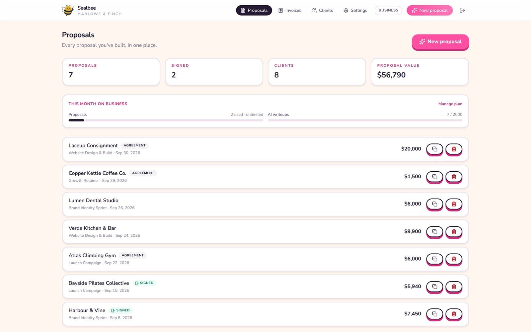
Task: Duplicate the Bayside Pilates Collective proposal
Action: pos(434,287)
